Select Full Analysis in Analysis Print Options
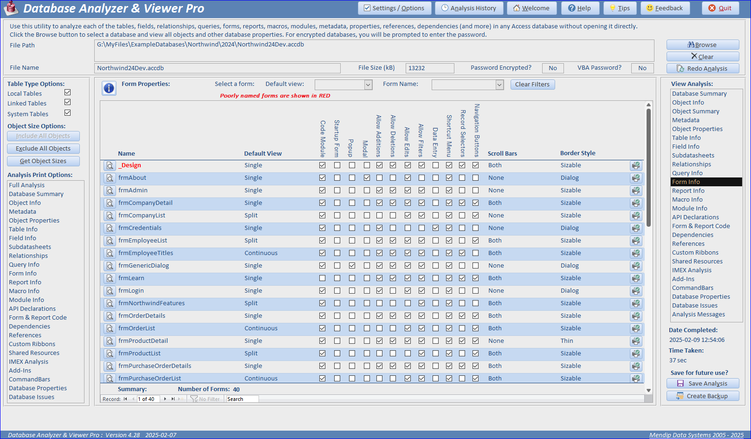Image resolution: width=751 pixels, height=439 pixels. pos(27,185)
